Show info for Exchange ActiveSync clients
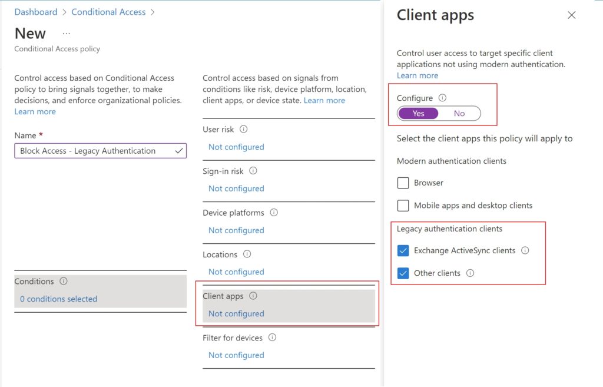This screenshot has width=603, height=387. coord(525,250)
